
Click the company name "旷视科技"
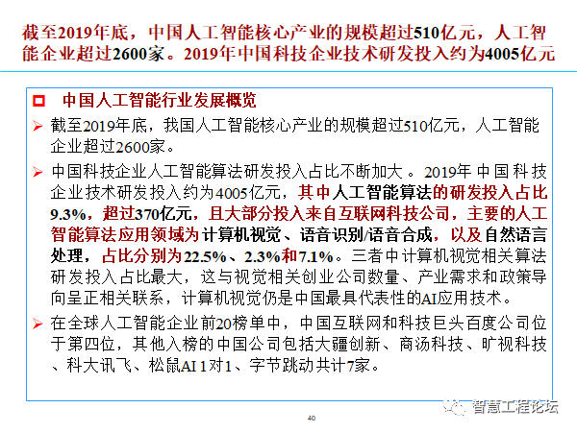pos(514,345)
